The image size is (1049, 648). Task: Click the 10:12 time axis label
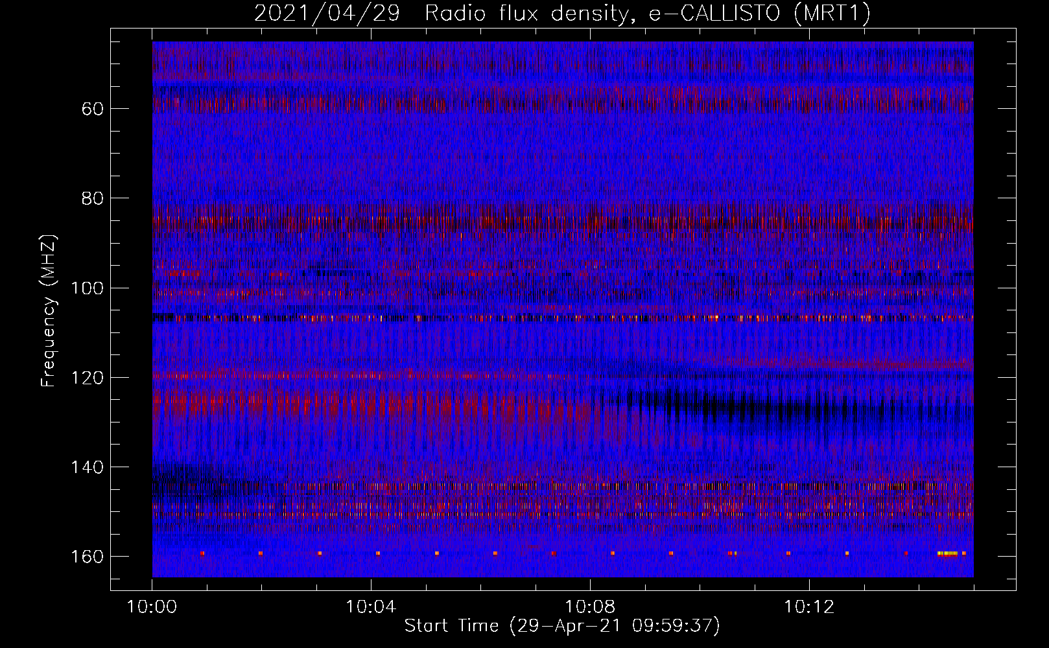pos(809,607)
